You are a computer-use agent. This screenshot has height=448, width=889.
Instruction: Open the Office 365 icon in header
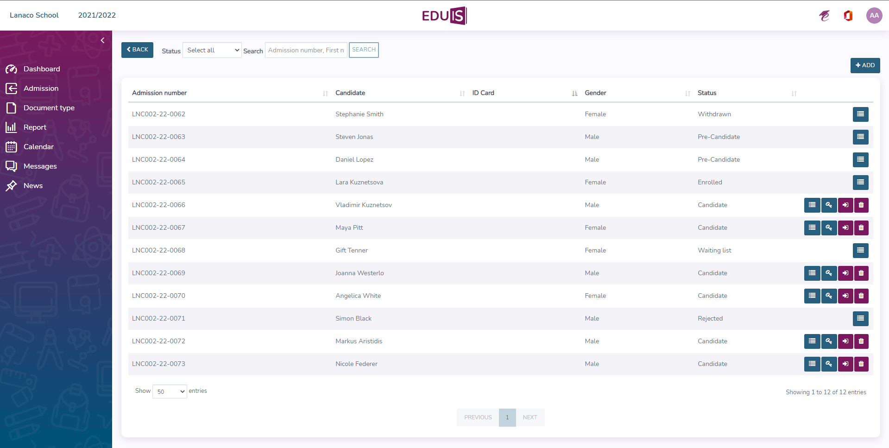(x=848, y=16)
